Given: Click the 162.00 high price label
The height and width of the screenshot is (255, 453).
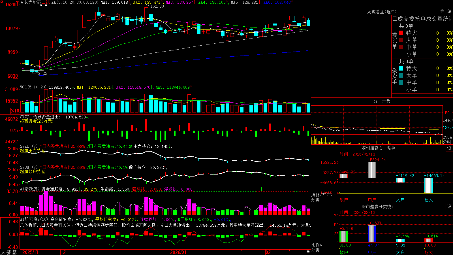Looking at the screenshot, I should [x=157, y=6].
